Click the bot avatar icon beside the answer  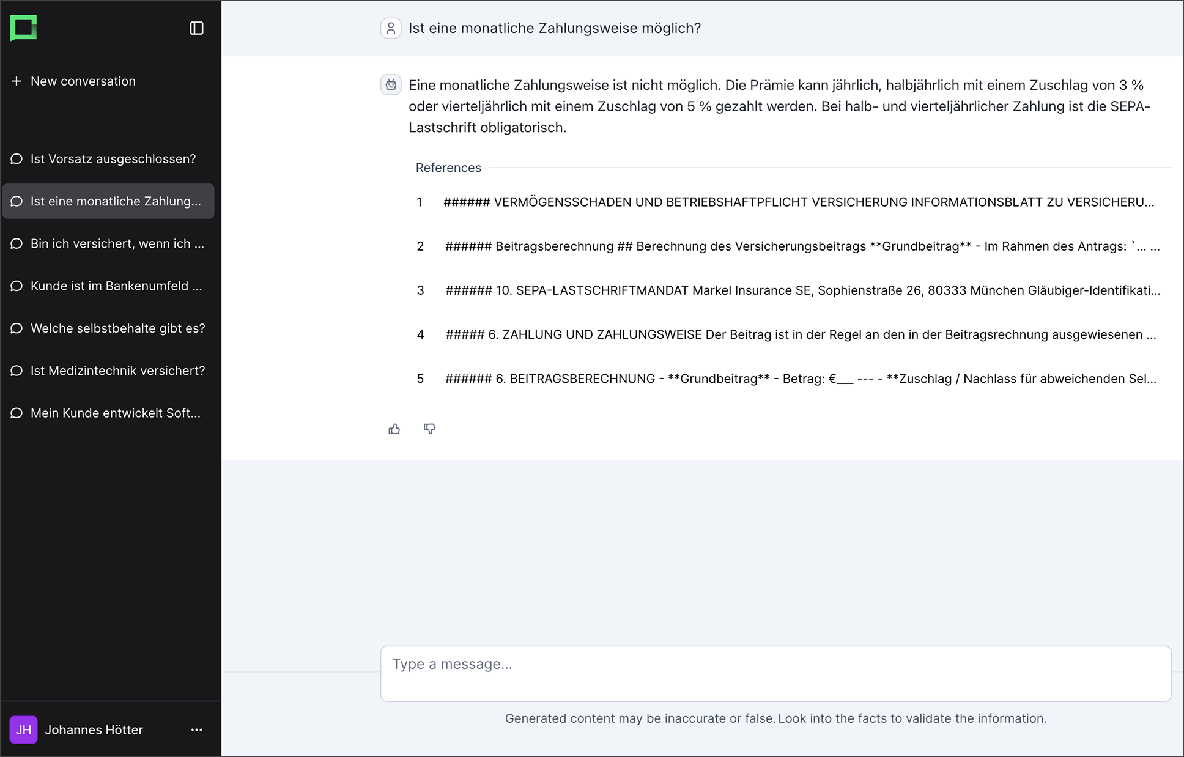click(391, 85)
